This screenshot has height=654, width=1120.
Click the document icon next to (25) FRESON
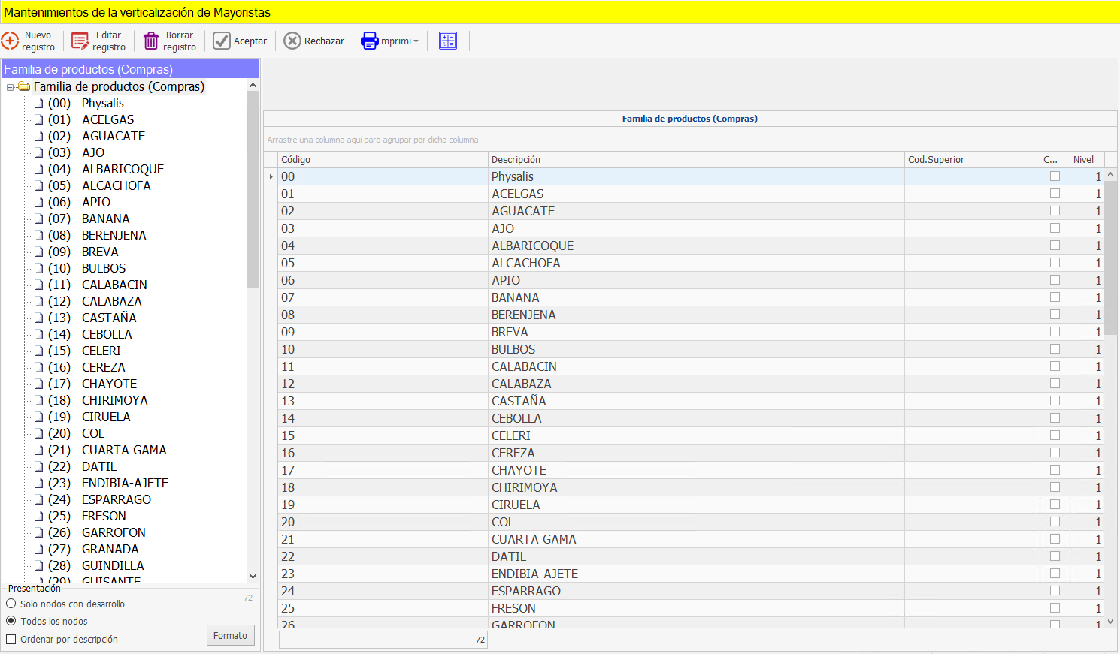pos(39,516)
